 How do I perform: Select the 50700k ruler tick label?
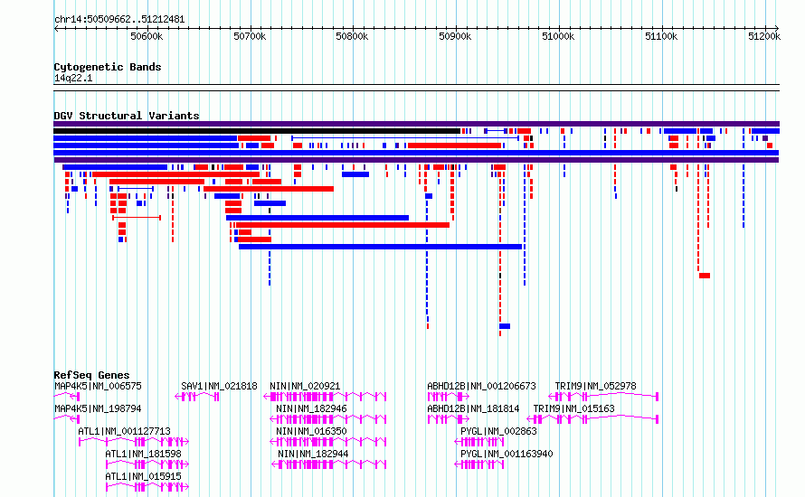(x=250, y=36)
